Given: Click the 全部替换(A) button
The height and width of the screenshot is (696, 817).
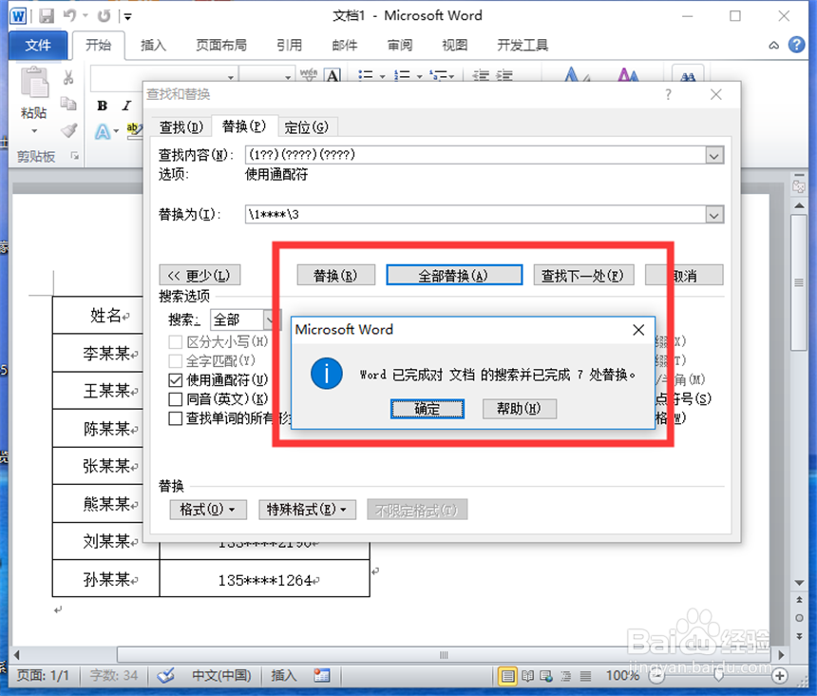Looking at the screenshot, I should (454, 276).
